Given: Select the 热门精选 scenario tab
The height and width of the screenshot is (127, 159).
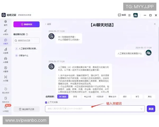Looking at the screenshot, I should coord(63,97).
